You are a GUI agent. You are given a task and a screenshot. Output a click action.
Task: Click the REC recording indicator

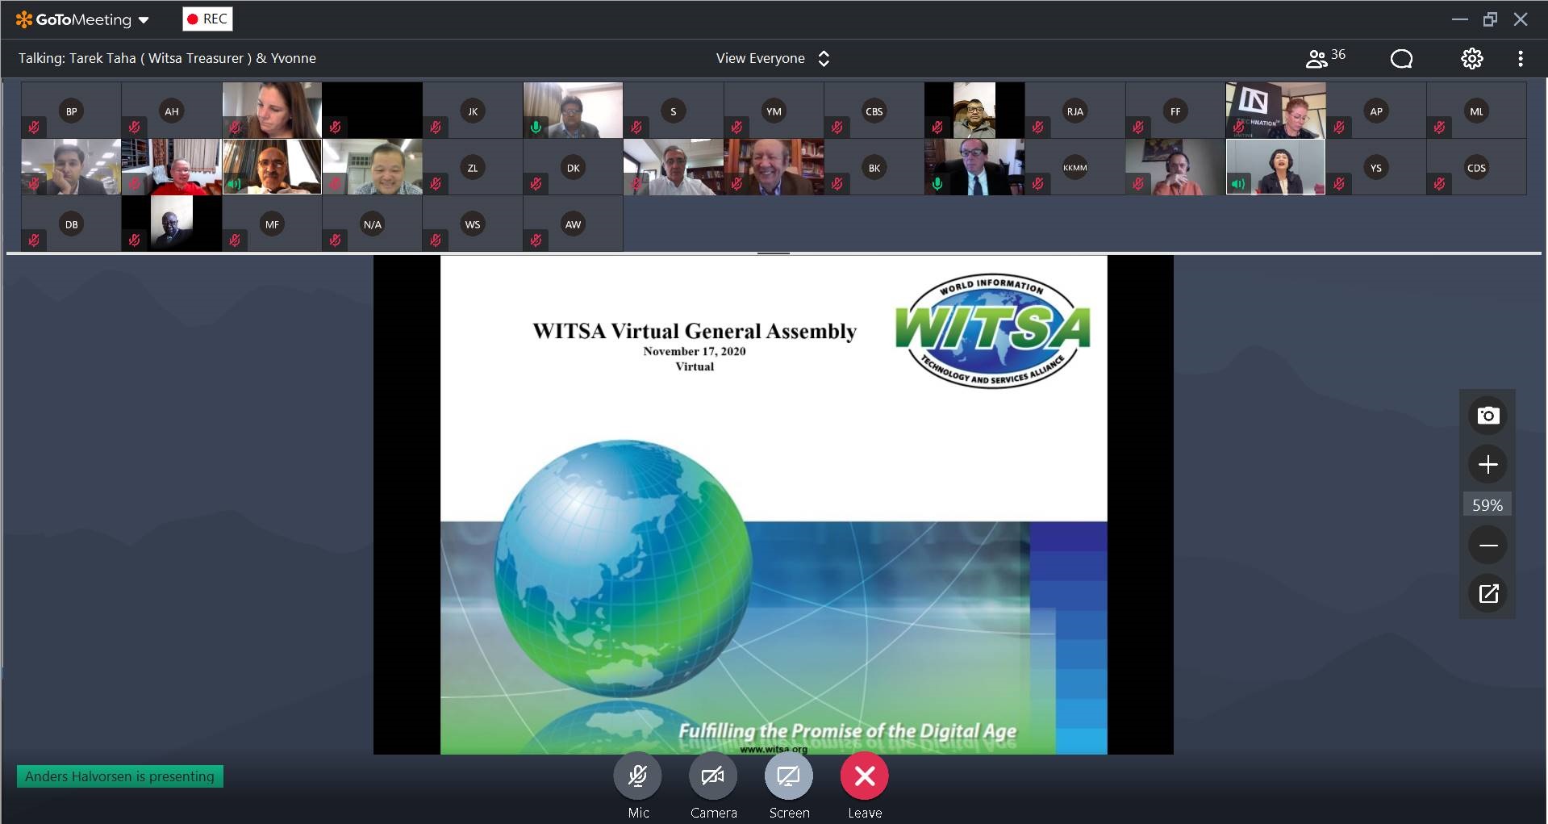(207, 19)
